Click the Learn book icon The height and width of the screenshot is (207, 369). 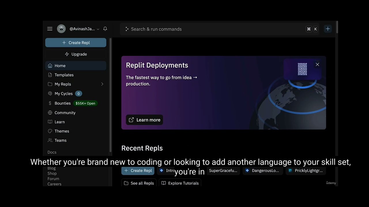pyautogui.click(x=50, y=122)
